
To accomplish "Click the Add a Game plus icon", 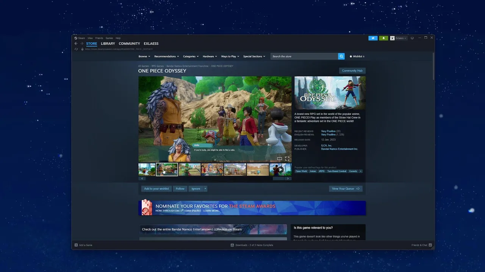I will pos(76,245).
